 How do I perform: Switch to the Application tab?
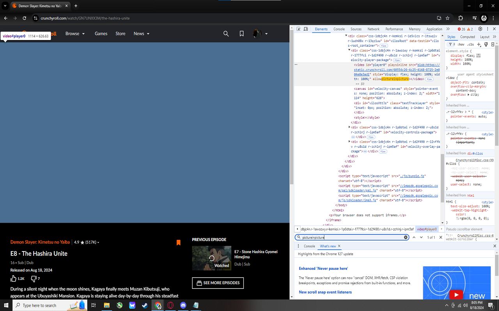click(x=434, y=29)
